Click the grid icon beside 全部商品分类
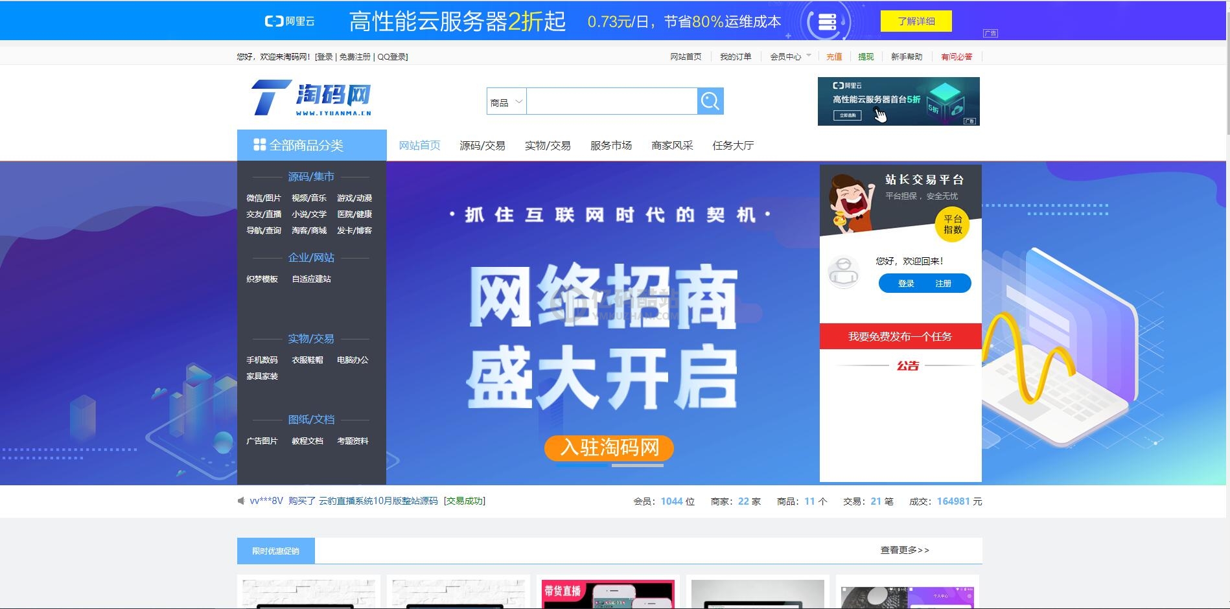This screenshot has width=1230, height=609. tap(259, 144)
